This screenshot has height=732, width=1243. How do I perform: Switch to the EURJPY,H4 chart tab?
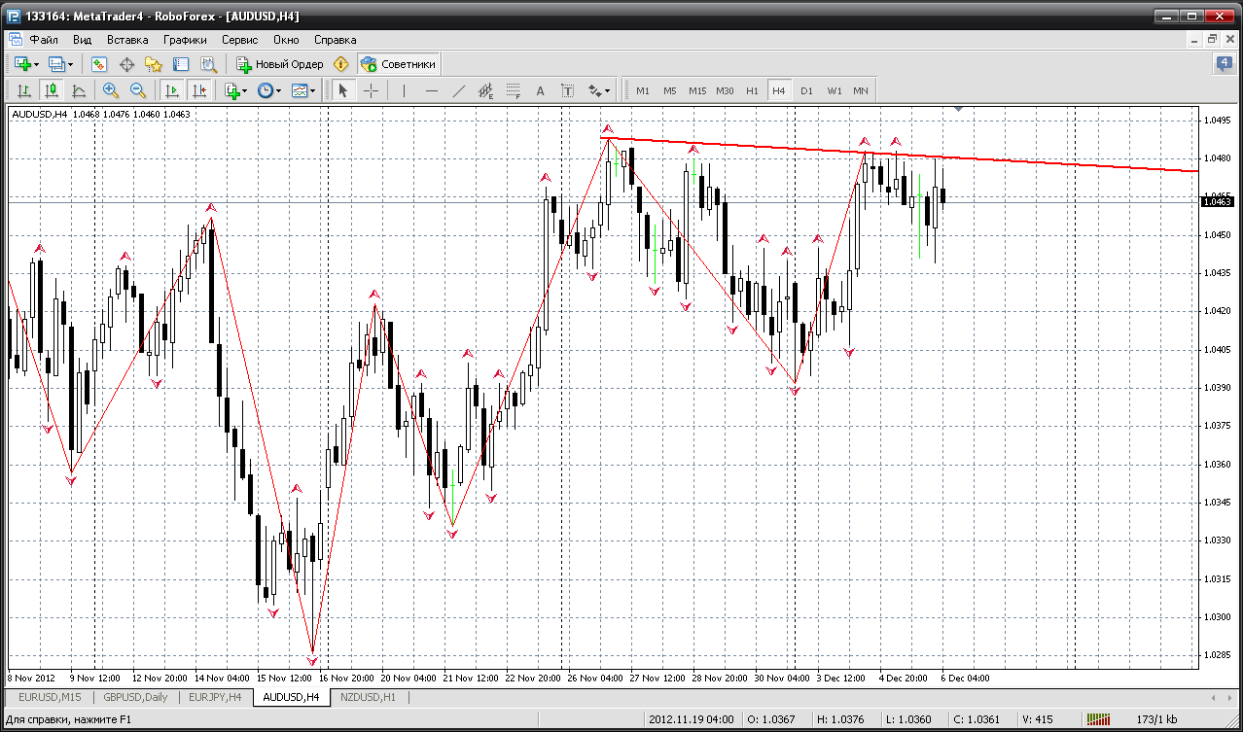pyautogui.click(x=215, y=697)
